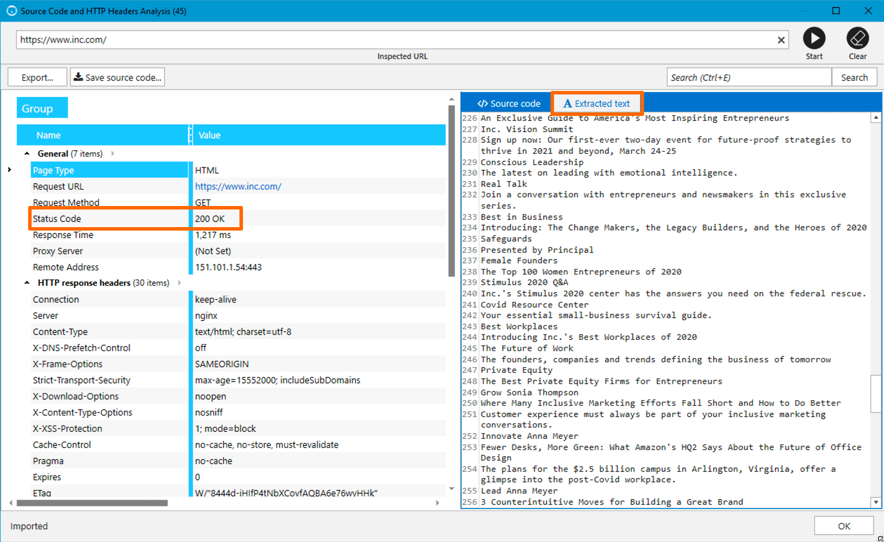
Task: Select the Status Code row
Action: [238, 218]
